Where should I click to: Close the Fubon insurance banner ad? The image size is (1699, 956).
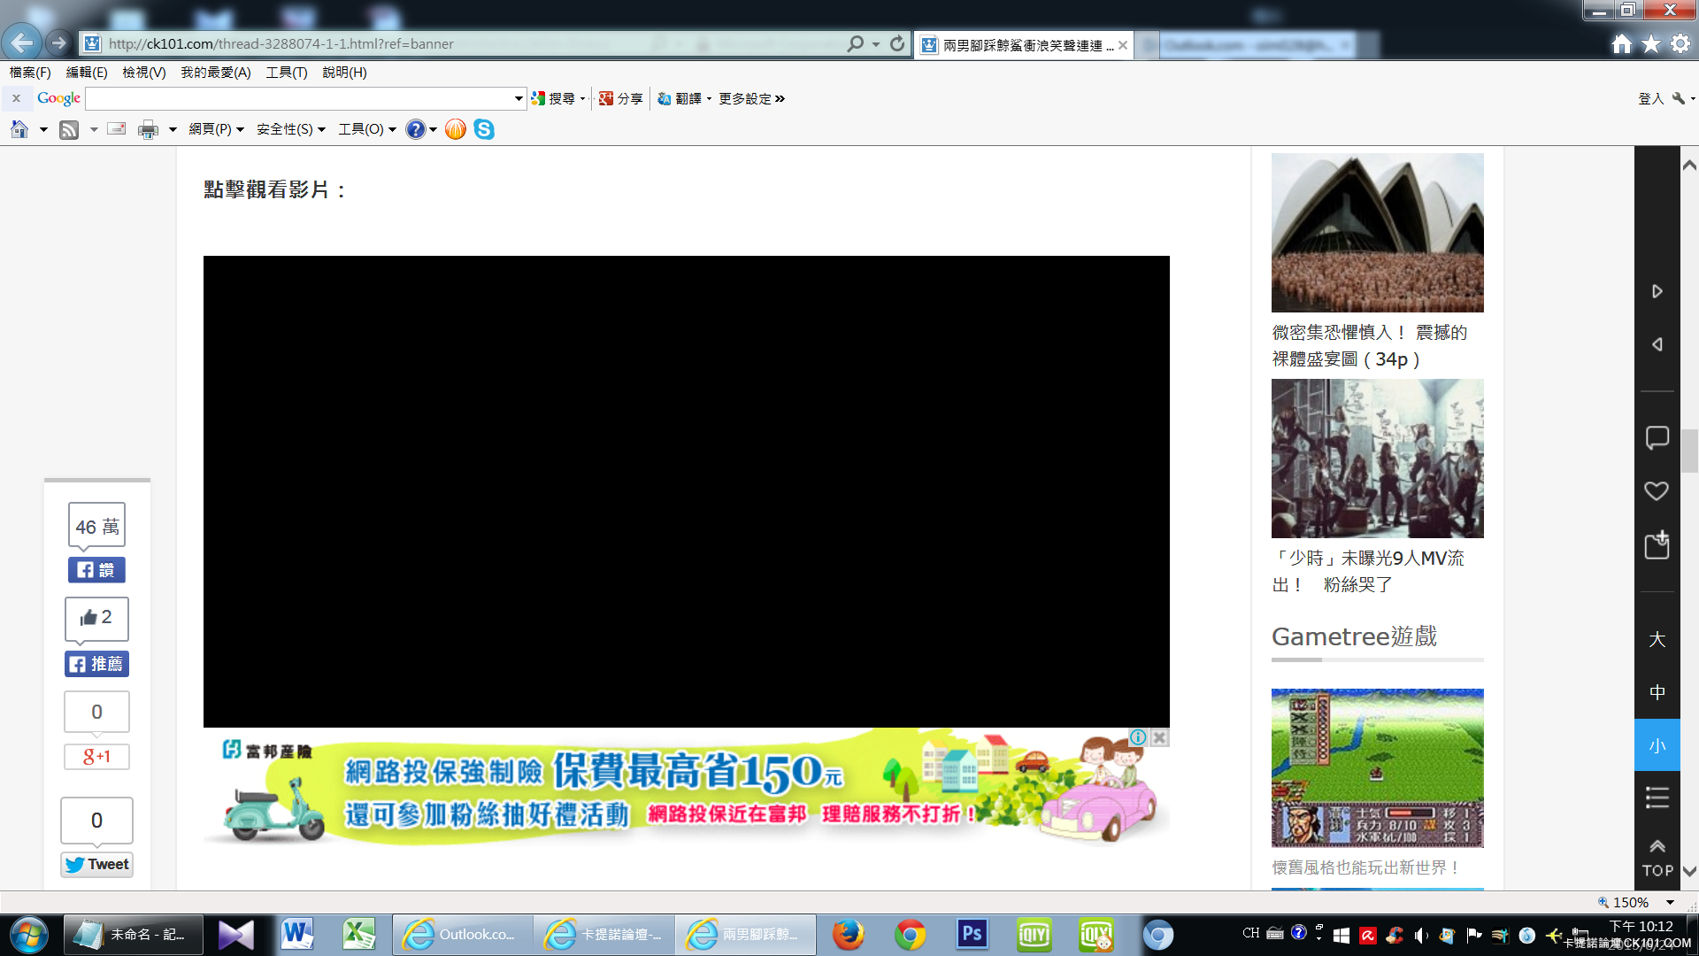click(x=1159, y=737)
